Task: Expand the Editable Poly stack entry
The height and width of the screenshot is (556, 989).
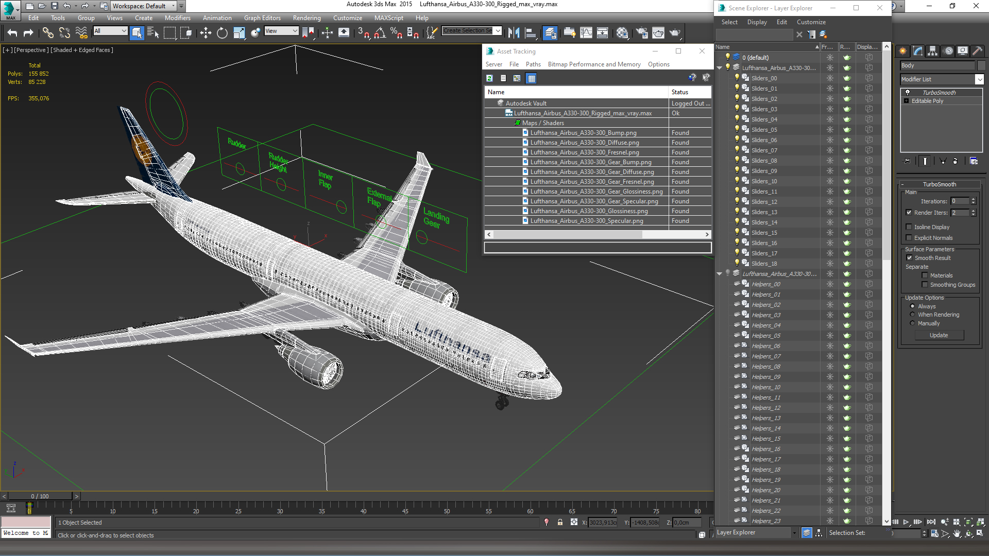Action: click(906, 101)
